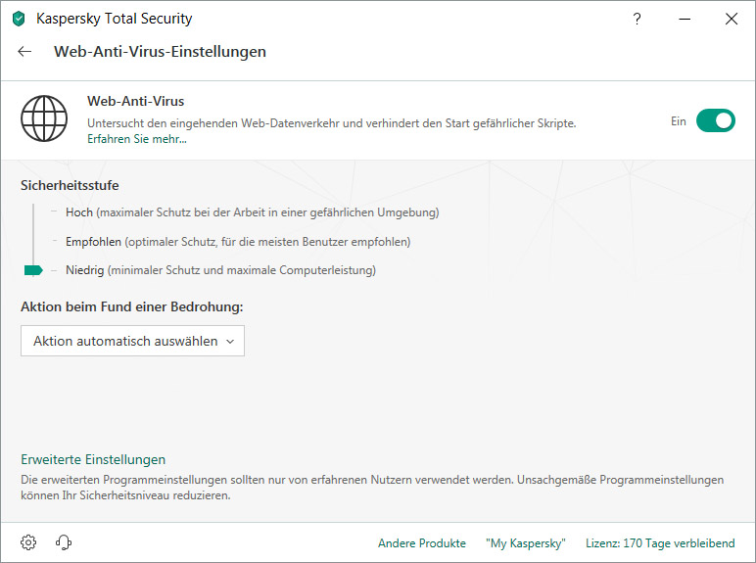Viewport: 756px width, 563px height.
Task: Open the "My Kaspersky" footer link
Action: click(526, 543)
